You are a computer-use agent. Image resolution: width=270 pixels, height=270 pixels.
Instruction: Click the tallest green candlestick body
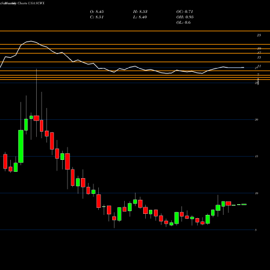click(21, 146)
